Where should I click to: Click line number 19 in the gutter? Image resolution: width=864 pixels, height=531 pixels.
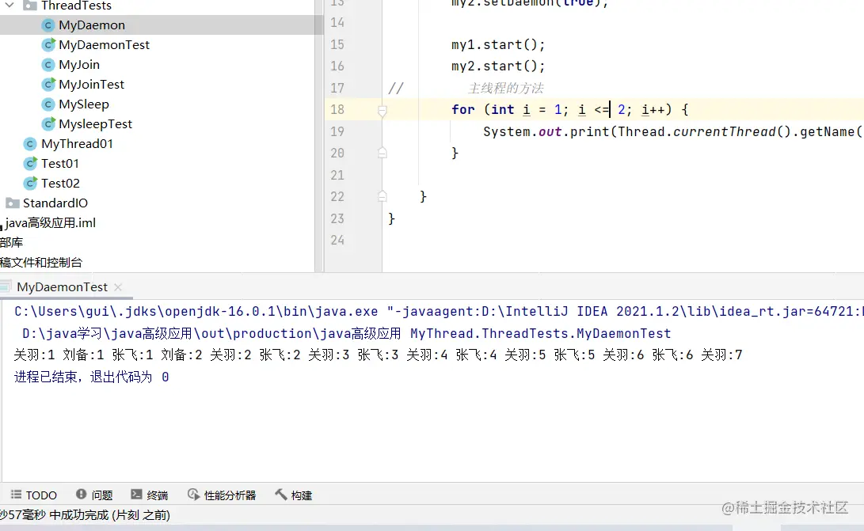tap(337, 131)
